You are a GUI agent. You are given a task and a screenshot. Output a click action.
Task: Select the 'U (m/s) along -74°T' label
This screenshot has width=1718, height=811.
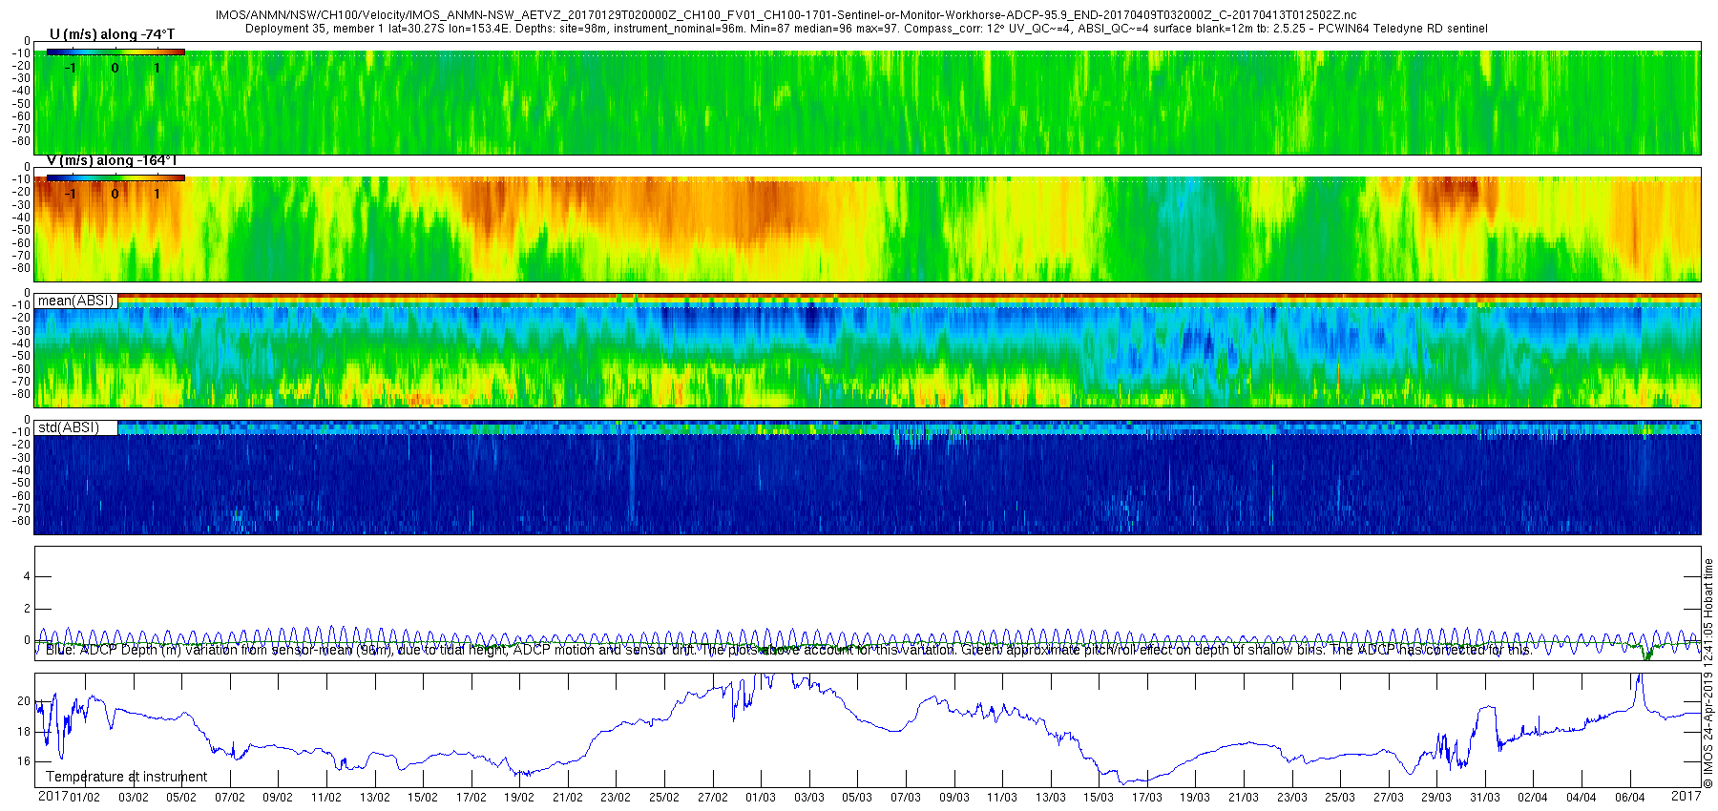(112, 34)
